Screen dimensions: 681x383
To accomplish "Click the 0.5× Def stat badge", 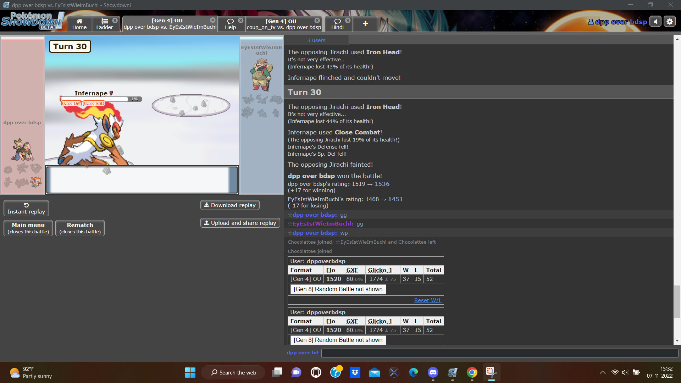I will click(71, 104).
